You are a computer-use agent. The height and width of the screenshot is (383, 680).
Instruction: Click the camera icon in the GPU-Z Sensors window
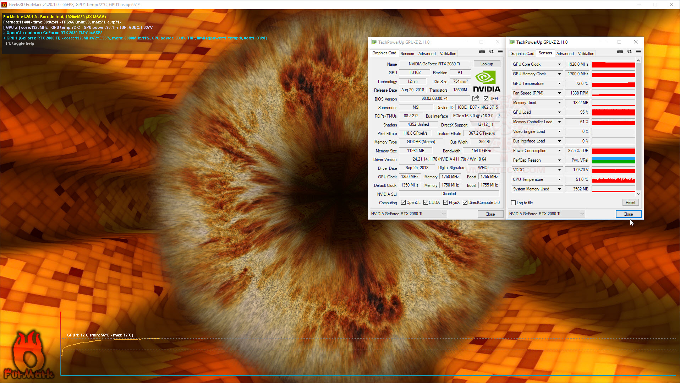coord(620,52)
